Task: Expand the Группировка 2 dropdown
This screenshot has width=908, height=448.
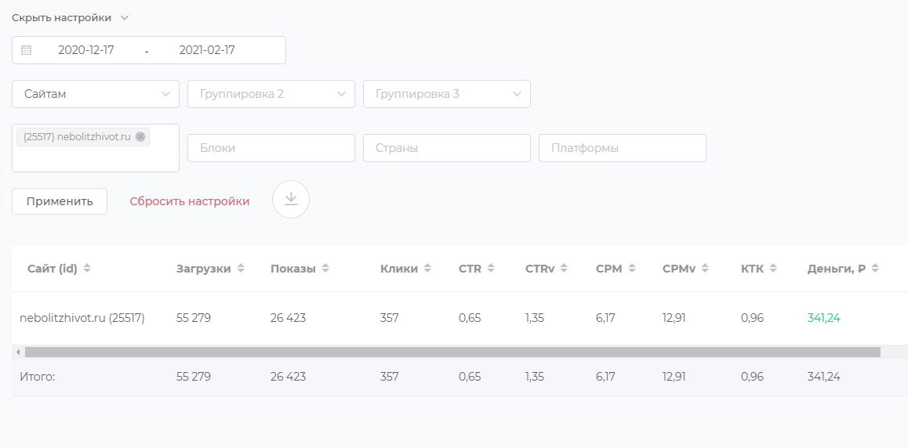Action: (x=271, y=94)
